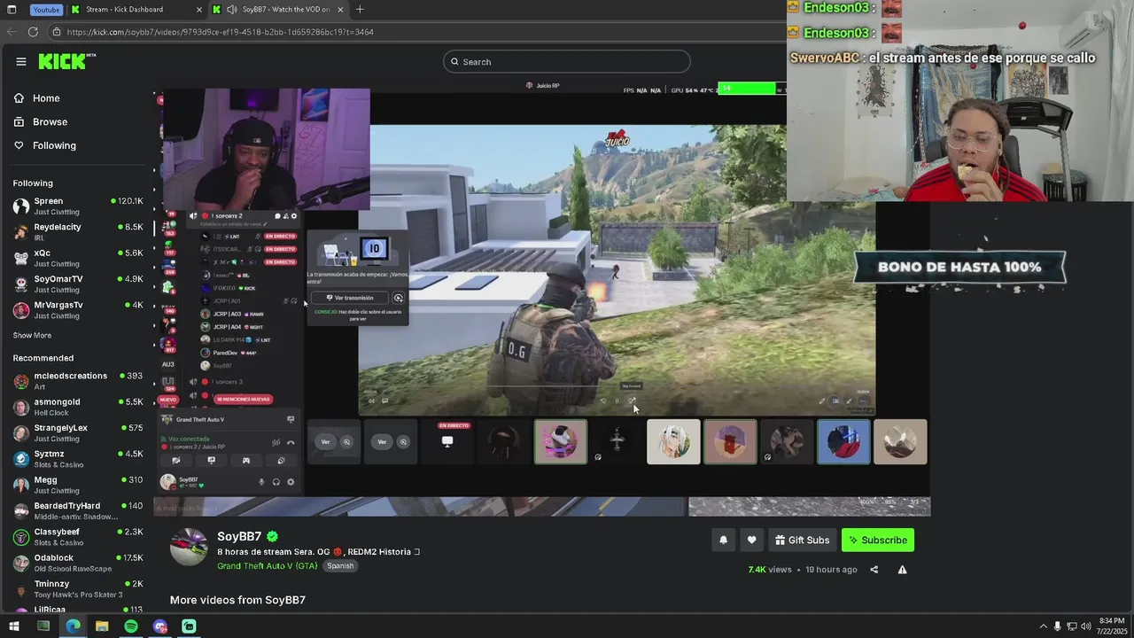Viewport: 1134px width, 638px height.
Task: Click the site information lock icon
Action: click(57, 32)
